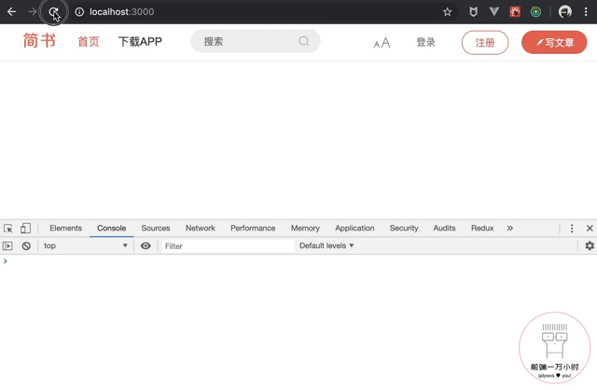Focus the console Filter input
The height and width of the screenshot is (390, 597).
[229, 246]
